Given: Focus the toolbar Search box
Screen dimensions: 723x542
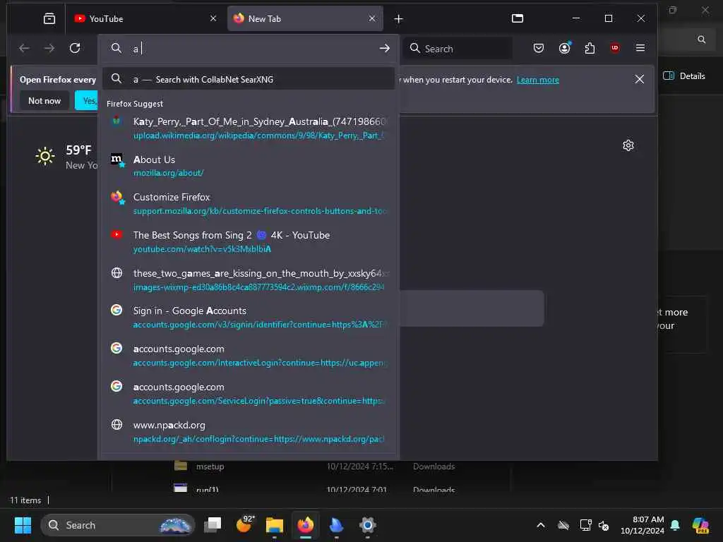Looking at the screenshot, I should tap(458, 49).
